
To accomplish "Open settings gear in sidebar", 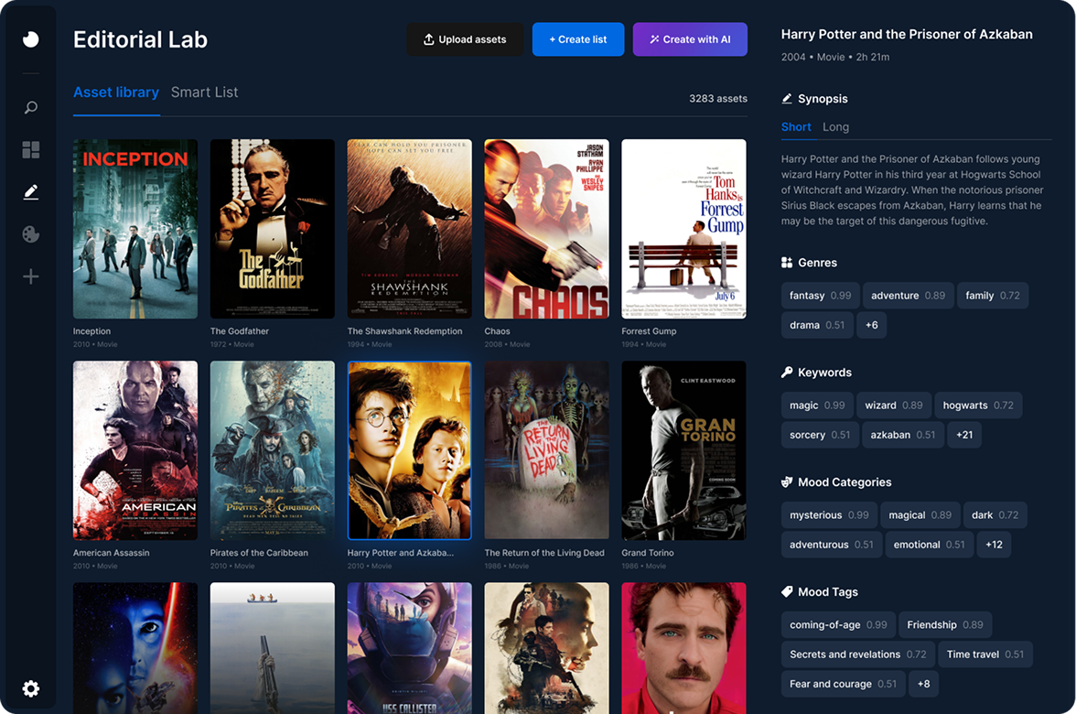I will coord(31,688).
